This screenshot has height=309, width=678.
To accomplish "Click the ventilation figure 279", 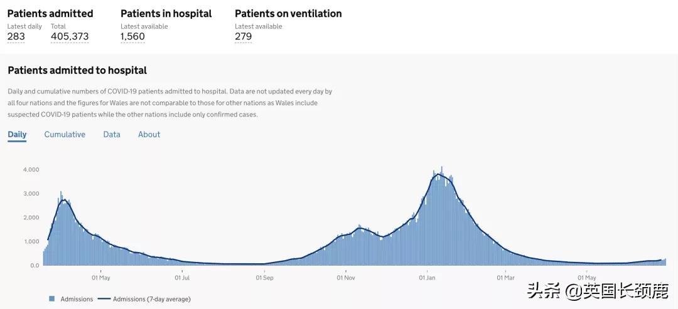I will pos(243,36).
